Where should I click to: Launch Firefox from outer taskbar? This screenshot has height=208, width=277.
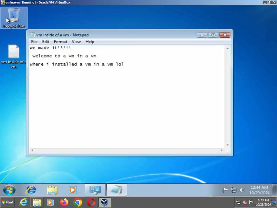tap(64, 202)
